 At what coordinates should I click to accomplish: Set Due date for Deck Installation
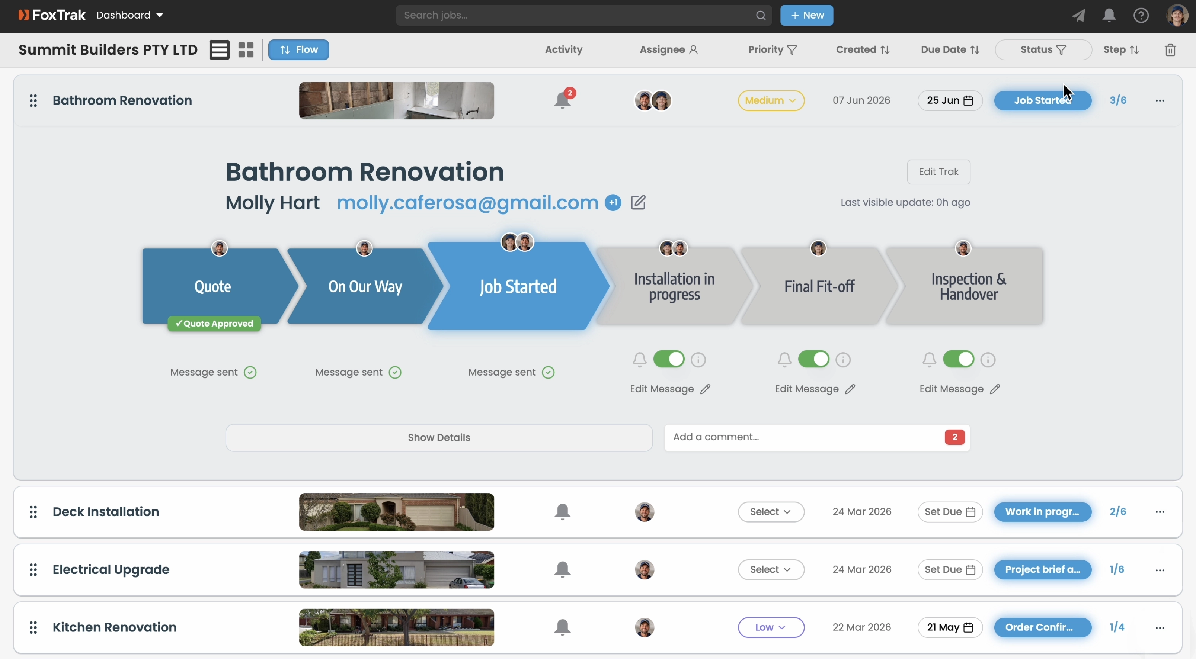point(949,512)
